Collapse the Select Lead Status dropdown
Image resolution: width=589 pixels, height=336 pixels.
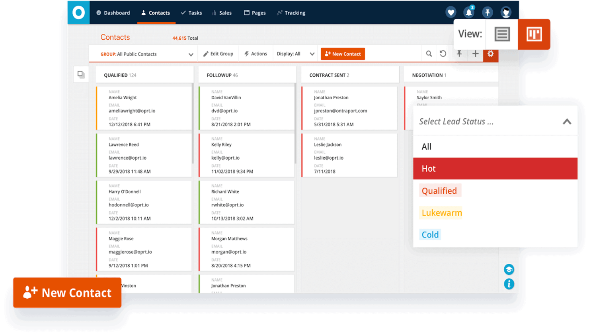tap(567, 122)
